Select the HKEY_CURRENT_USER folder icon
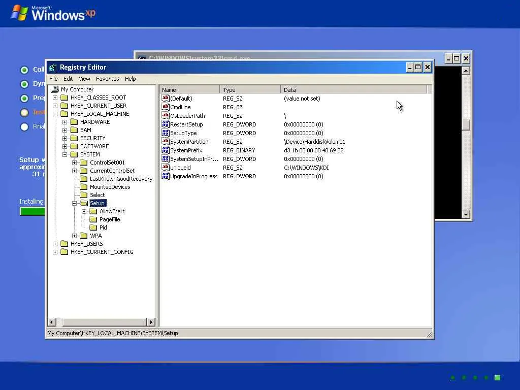 [64, 106]
